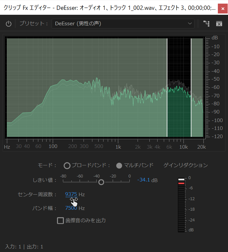Click the delete preset icon
This screenshot has height=252, width=228.
pos(219,24)
